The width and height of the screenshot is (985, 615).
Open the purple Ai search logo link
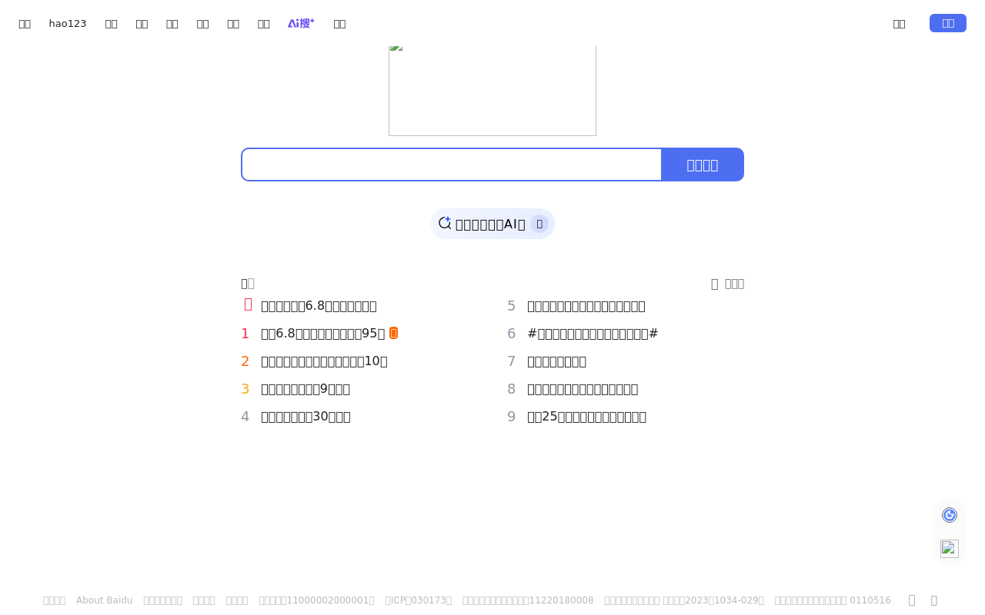pos(301,23)
